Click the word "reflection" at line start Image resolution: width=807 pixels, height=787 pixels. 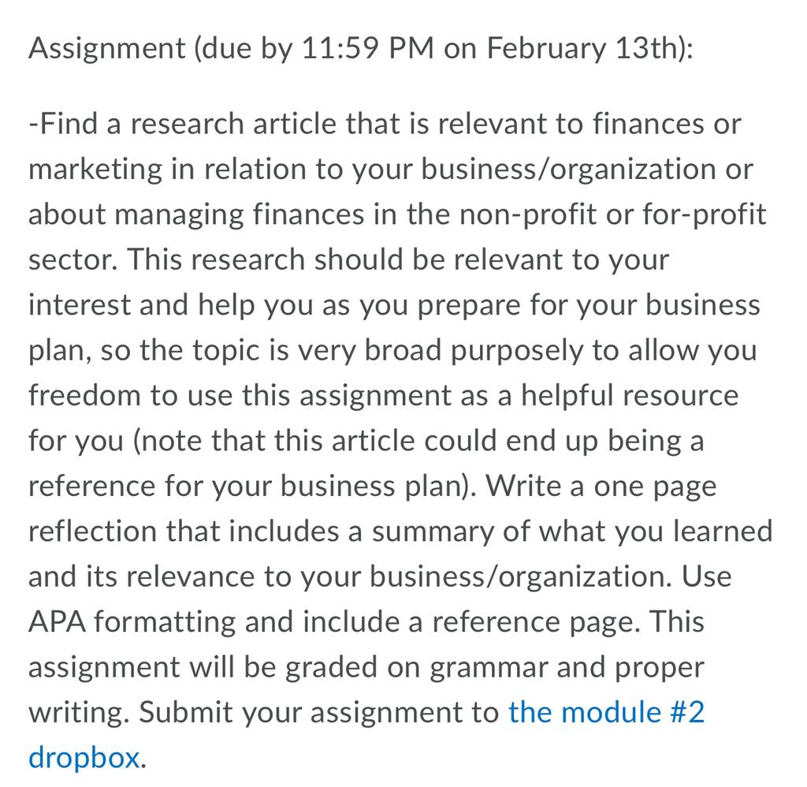point(92,532)
